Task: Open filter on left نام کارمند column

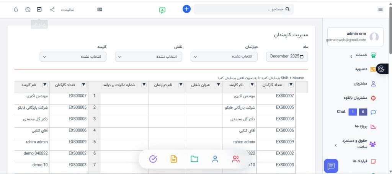Action: click(x=45, y=85)
